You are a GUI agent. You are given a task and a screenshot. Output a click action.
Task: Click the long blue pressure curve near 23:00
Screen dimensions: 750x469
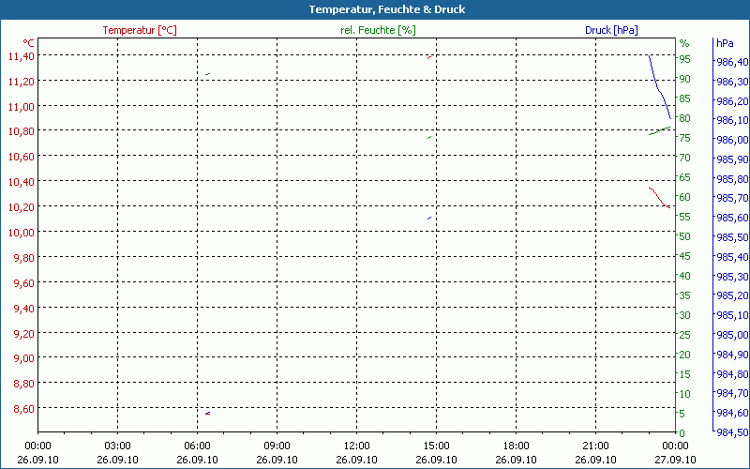tap(658, 88)
